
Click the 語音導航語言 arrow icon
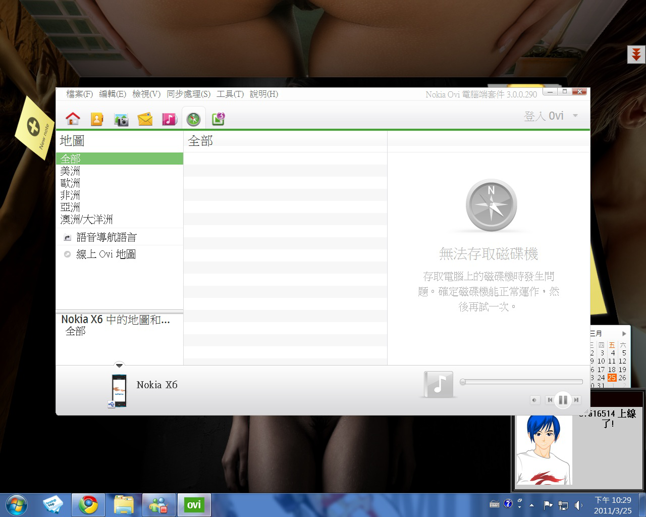(67, 238)
